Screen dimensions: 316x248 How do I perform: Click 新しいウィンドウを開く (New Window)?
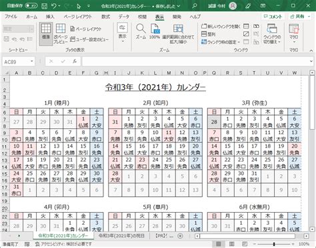[221, 27]
